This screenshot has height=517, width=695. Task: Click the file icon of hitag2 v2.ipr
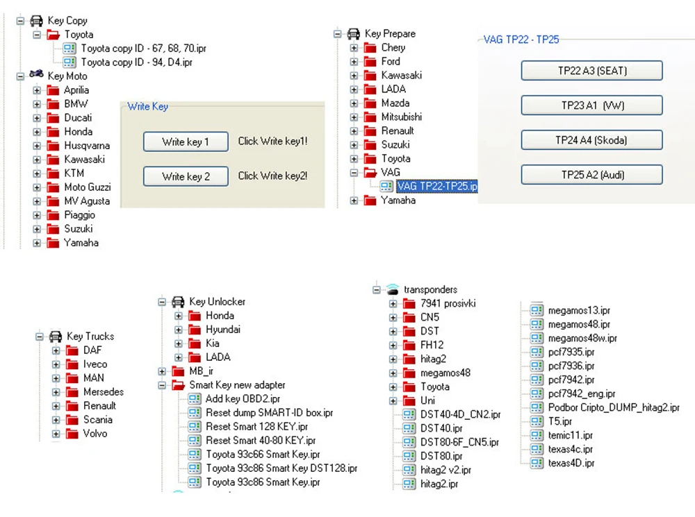coord(409,470)
